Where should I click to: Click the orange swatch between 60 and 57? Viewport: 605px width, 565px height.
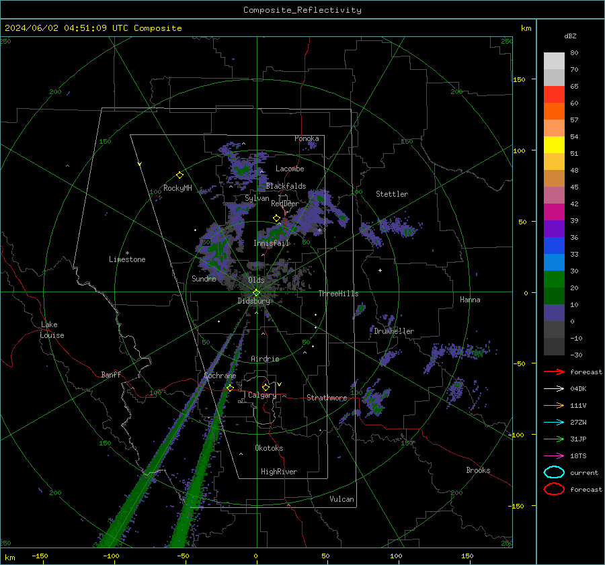tap(554, 111)
